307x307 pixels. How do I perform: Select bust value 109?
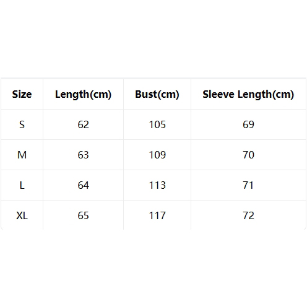tap(157, 155)
